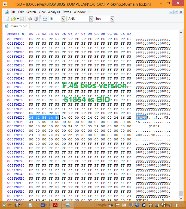Viewport: 186px width, 209px height.
Task: Click the Offset(h) column header
Action: pos(16,34)
